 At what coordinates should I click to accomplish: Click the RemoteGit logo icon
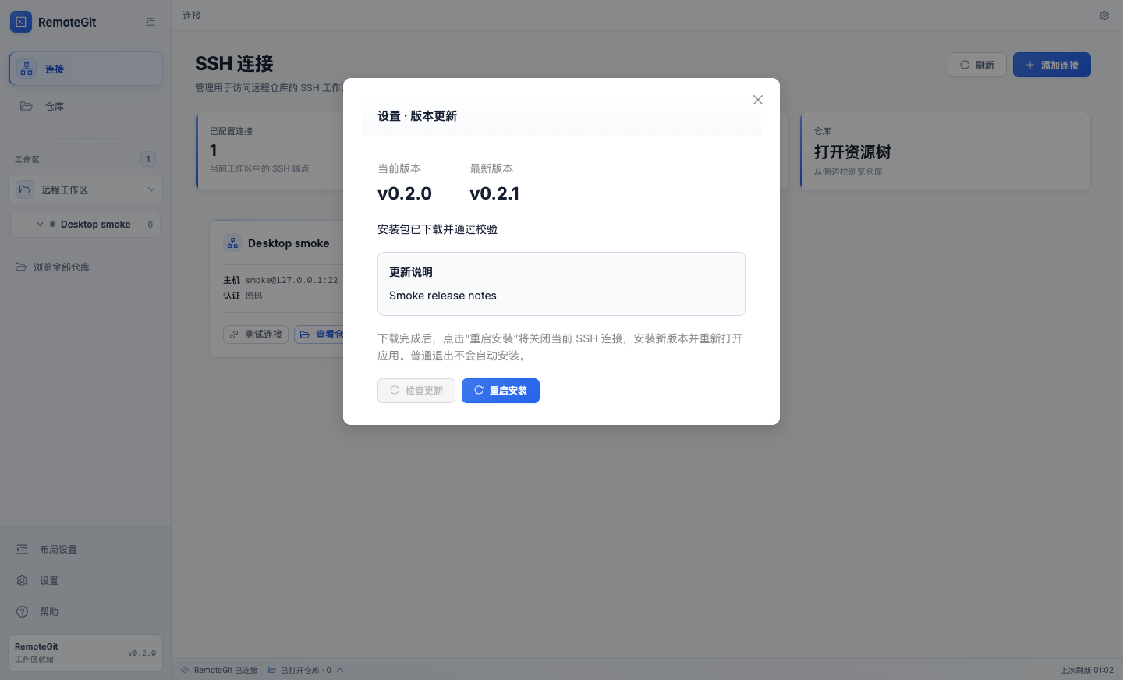(21, 22)
